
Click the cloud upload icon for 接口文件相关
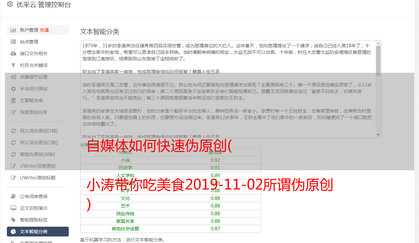tap(13, 53)
